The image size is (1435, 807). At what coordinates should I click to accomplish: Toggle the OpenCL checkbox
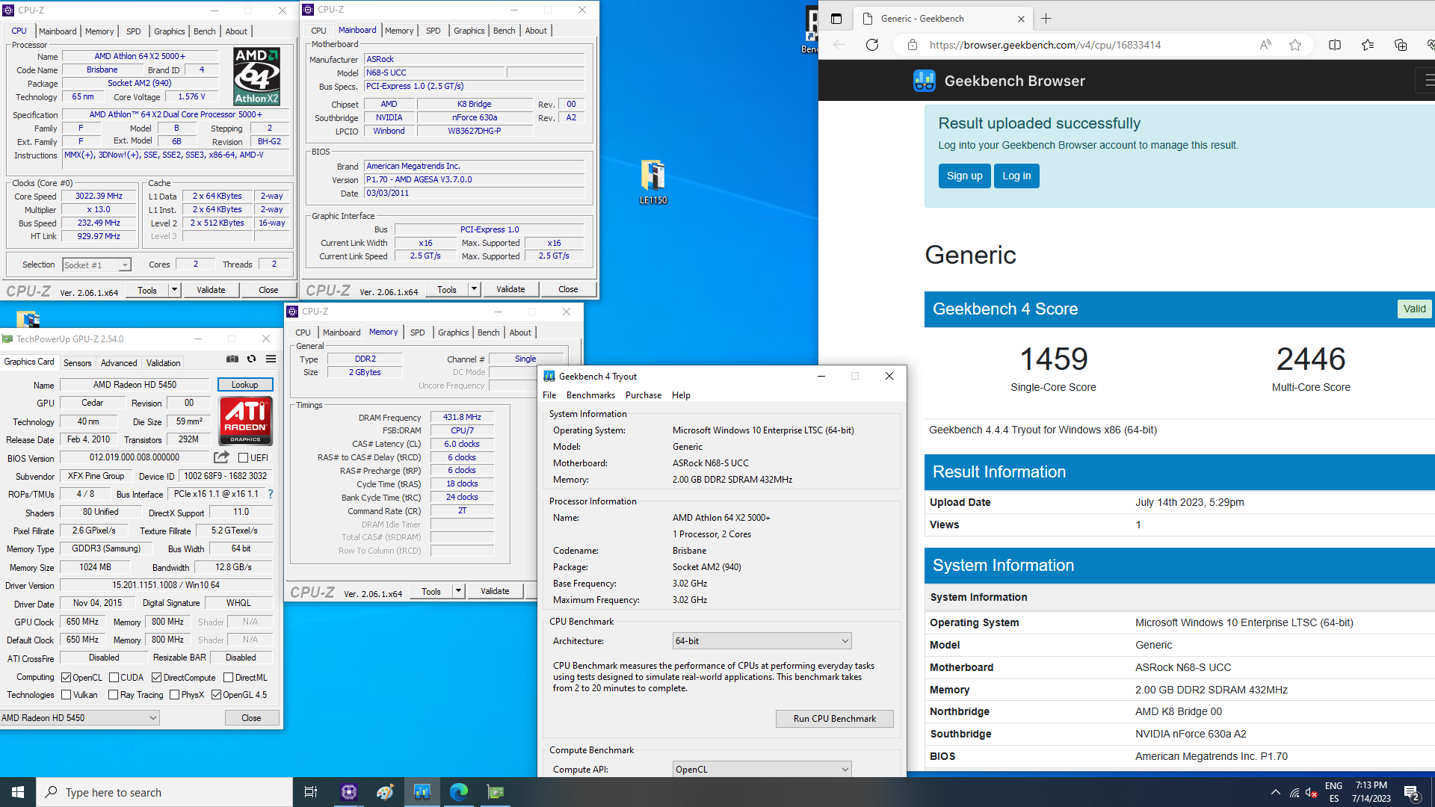[67, 678]
